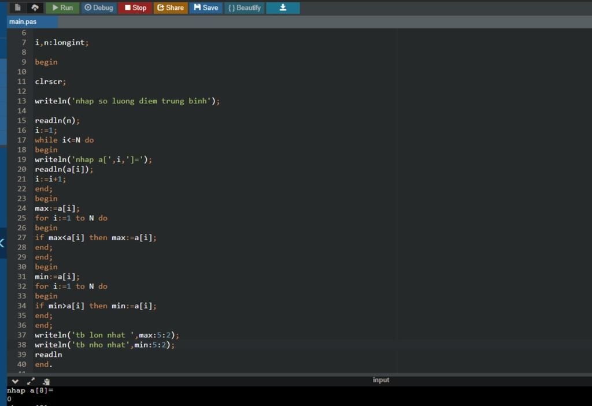Collapse the console panel with chevron

15,382
